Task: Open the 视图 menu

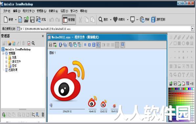Action: [64, 11]
